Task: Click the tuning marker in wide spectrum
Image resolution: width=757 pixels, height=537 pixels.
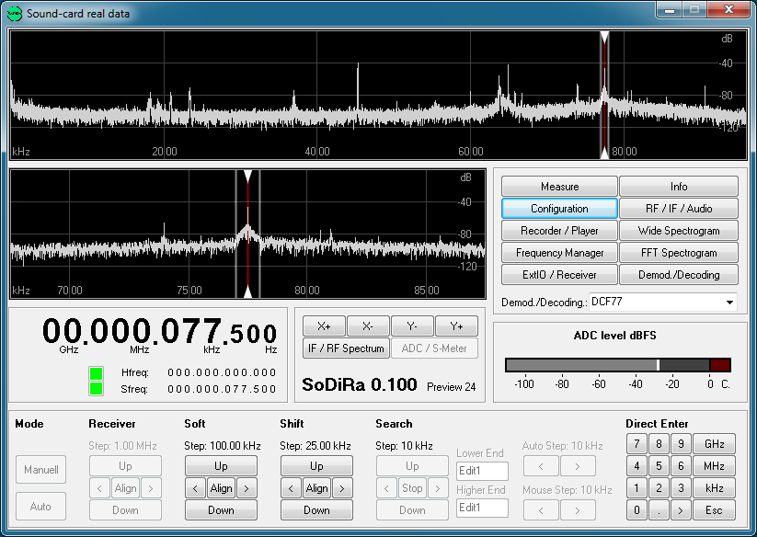Action: (604, 95)
